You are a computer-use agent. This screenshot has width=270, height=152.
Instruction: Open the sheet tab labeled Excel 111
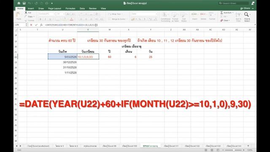[171, 146]
